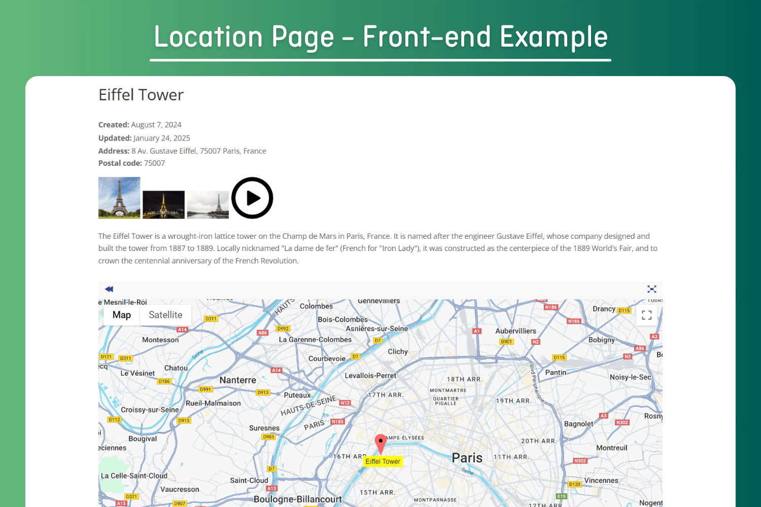Click the Boulogne-Billancourt map label

click(298, 499)
